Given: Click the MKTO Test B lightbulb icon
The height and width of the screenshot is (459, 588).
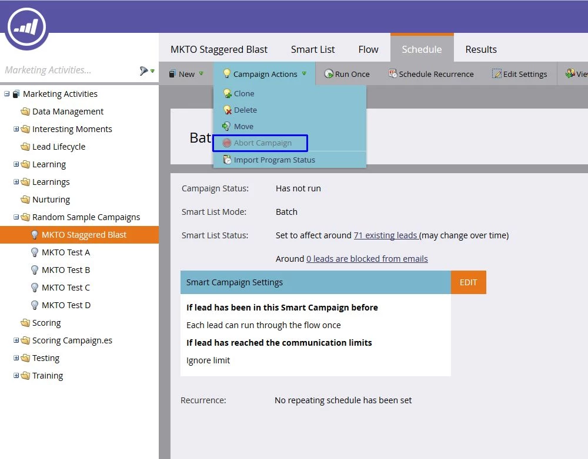Looking at the screenshot, I should (x=35, y=270).
